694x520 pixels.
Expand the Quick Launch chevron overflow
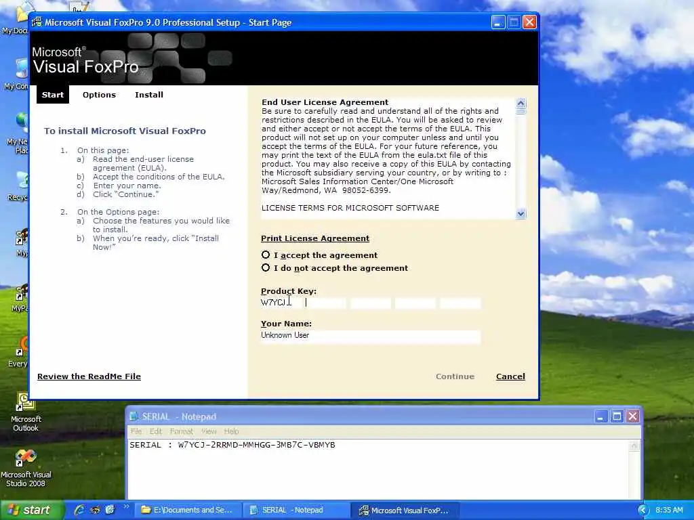tap(126, 506)
